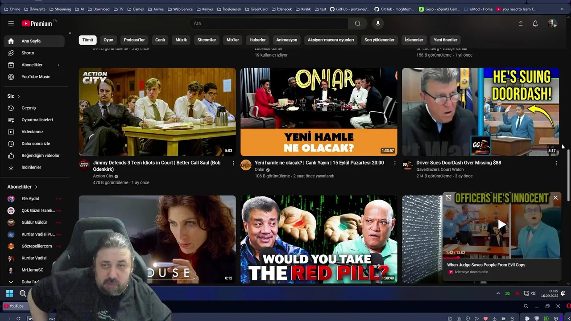Show hidden system tray icons
The image size is (571, 321).
(x=498, y=293)
